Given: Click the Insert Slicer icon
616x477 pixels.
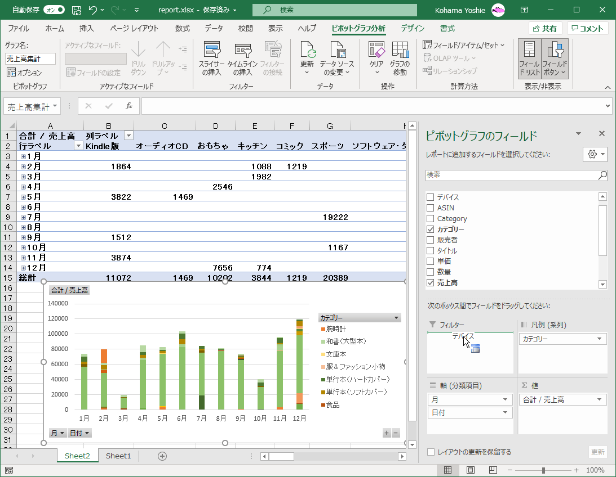Looking at the screenshot, I should coord(211,51).
